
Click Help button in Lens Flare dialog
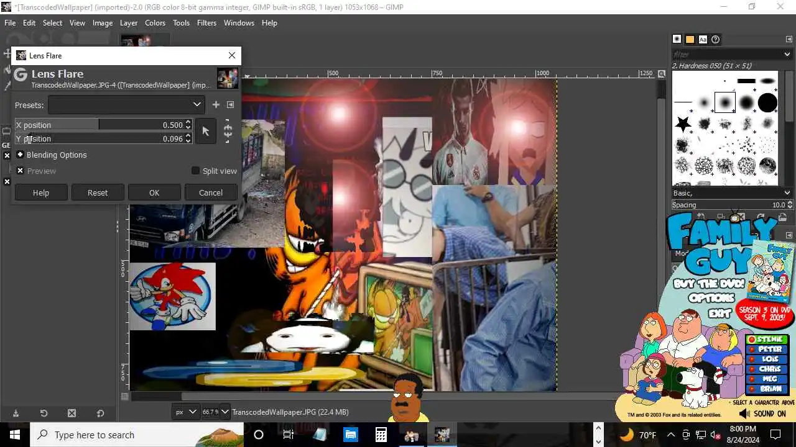point(41,192)
